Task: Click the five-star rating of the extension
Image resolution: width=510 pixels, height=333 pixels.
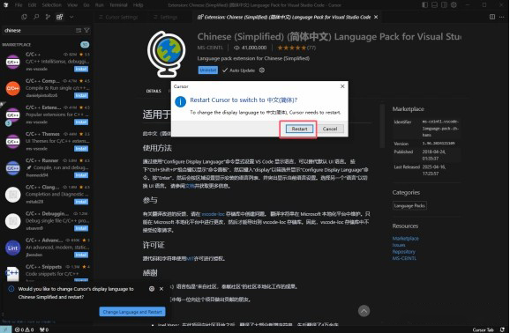Action: point(291,48)
